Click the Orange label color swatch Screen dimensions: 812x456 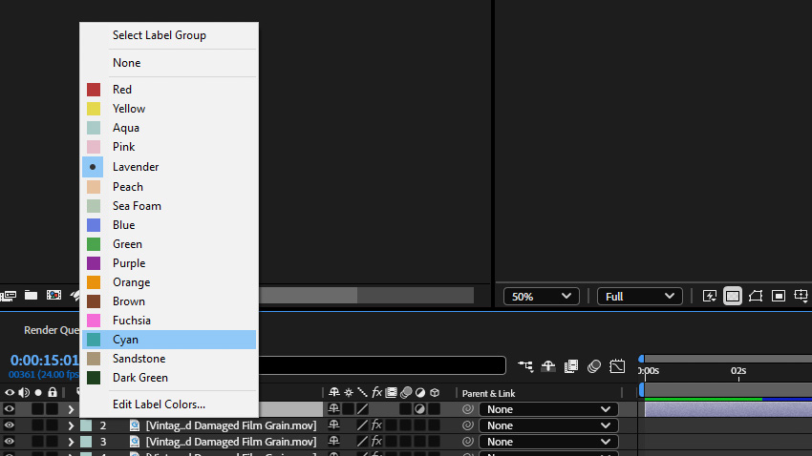pos(94,282)
